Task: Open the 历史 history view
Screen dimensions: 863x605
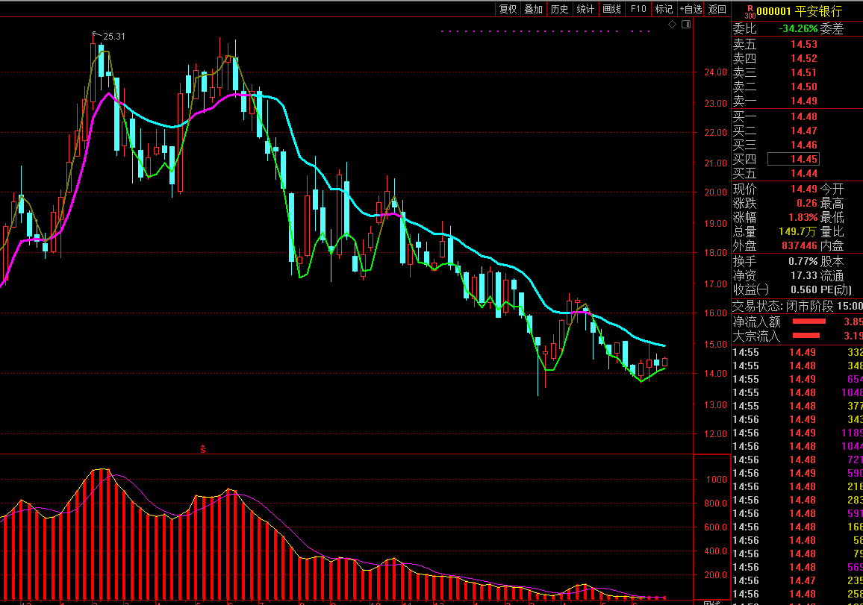Action: [559, 9]
